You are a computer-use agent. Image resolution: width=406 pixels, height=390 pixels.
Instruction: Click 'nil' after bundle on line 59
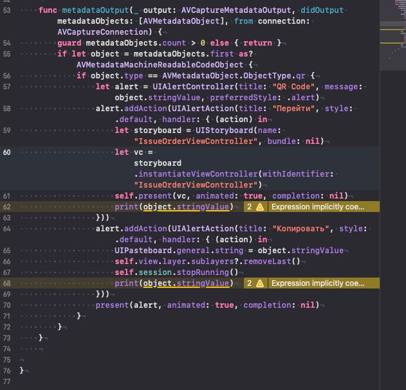[x=312, y=141]
